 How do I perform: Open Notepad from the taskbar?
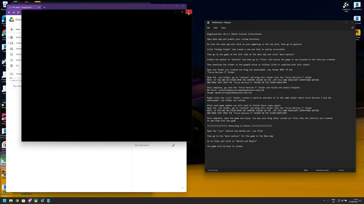[48, 201]
